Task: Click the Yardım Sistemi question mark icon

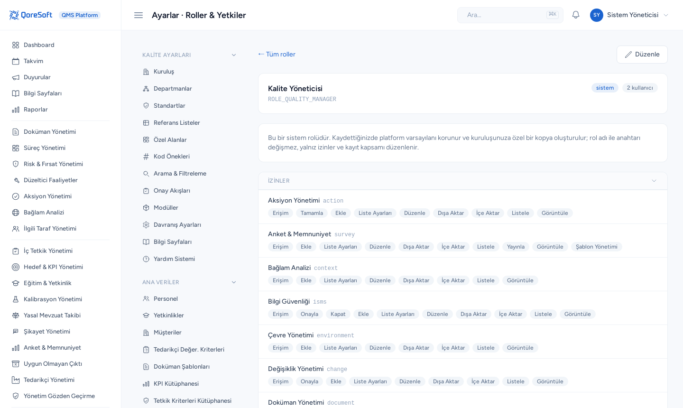Action: [x=146, y=259]
